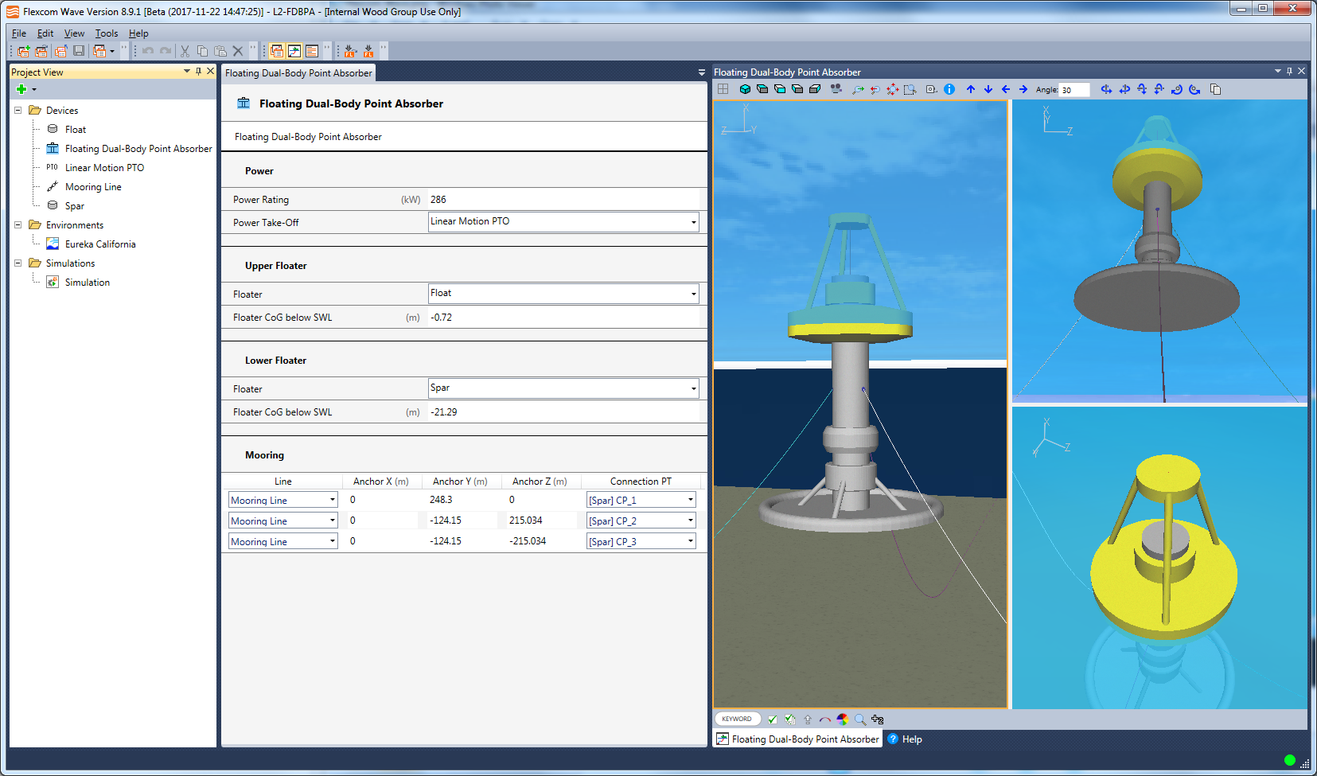Viewport: 1317px width, 776px height.
Task: Click the top-right gray-disc 3D viewport
Action: click(1159, 252)
